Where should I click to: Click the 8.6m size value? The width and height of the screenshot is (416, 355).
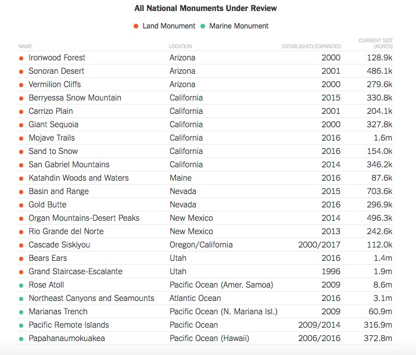382,285
